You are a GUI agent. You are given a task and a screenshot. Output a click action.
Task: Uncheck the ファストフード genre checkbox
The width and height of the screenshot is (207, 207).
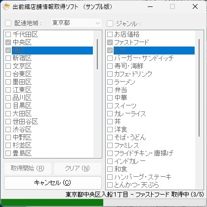tap(110, 42)
